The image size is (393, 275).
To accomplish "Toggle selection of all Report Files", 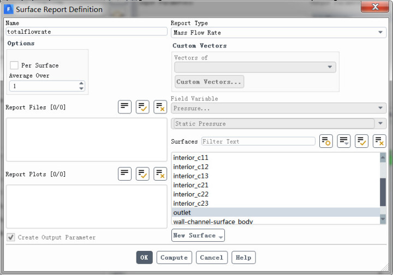I will (x=124, y=107).
